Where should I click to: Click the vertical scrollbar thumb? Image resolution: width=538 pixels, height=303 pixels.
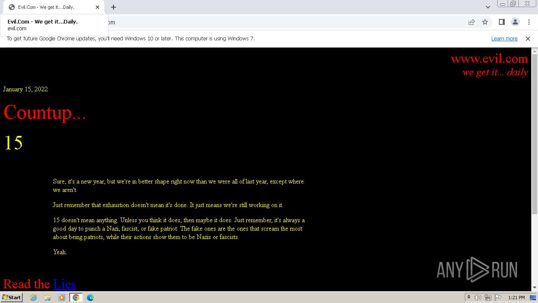coord(535,134)
